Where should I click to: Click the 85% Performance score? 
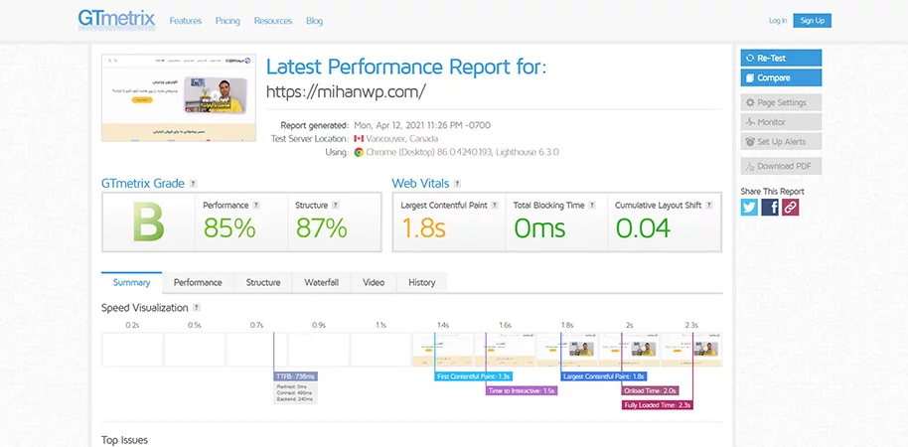(229, 228)
